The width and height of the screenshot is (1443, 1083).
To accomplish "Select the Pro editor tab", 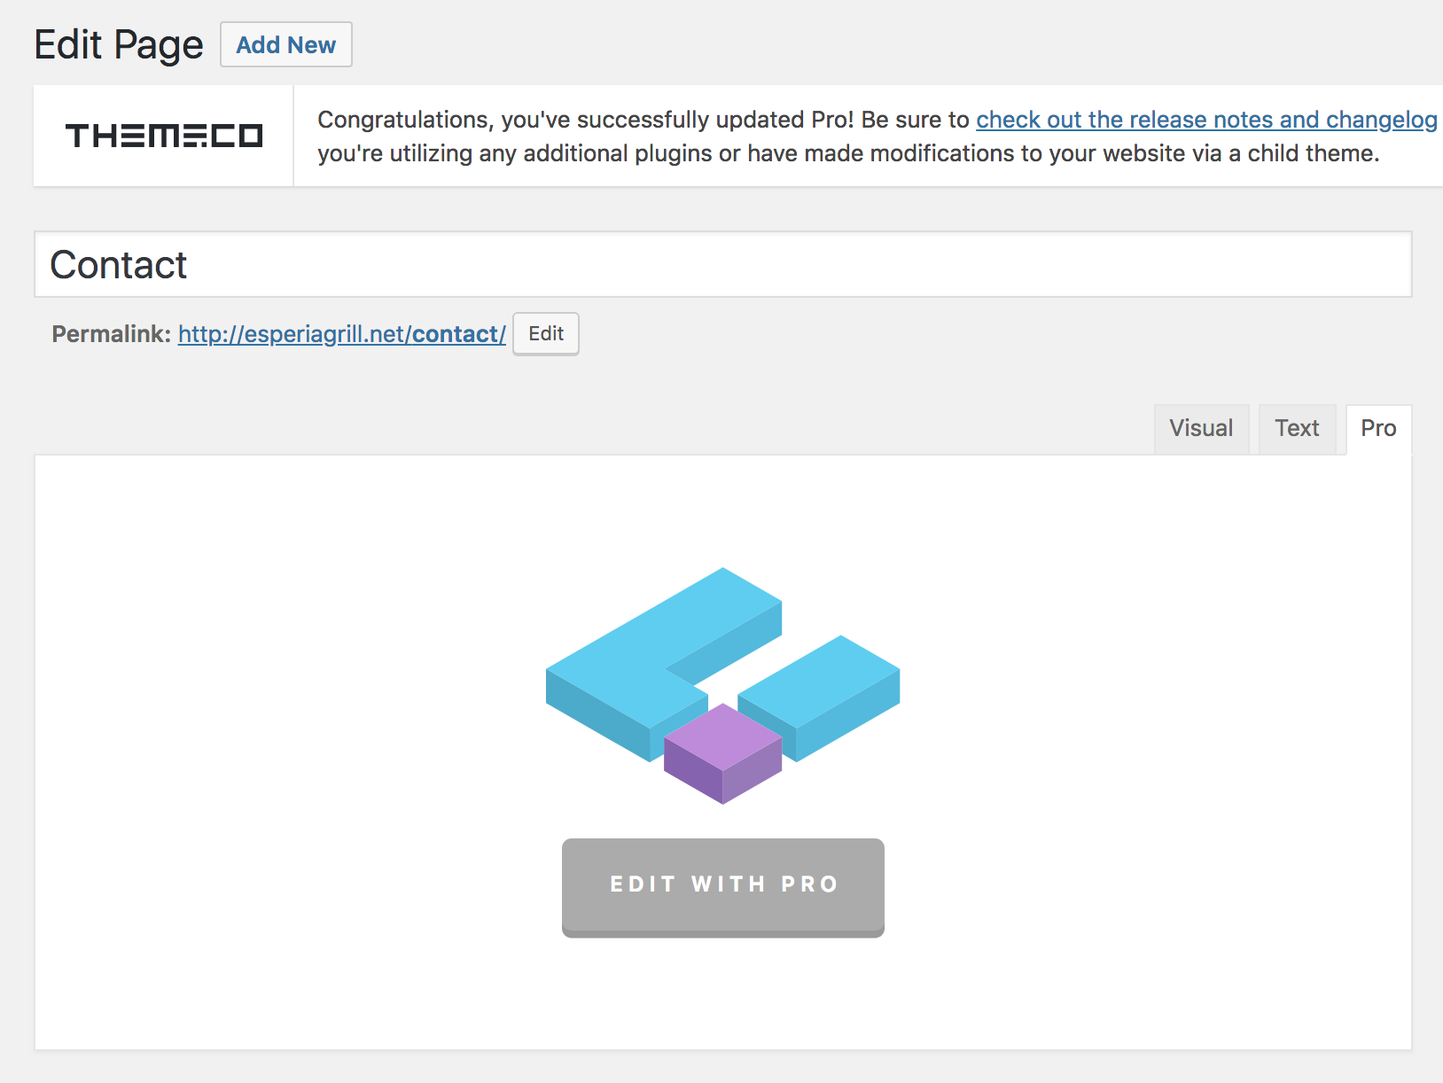I will 1378,429.
